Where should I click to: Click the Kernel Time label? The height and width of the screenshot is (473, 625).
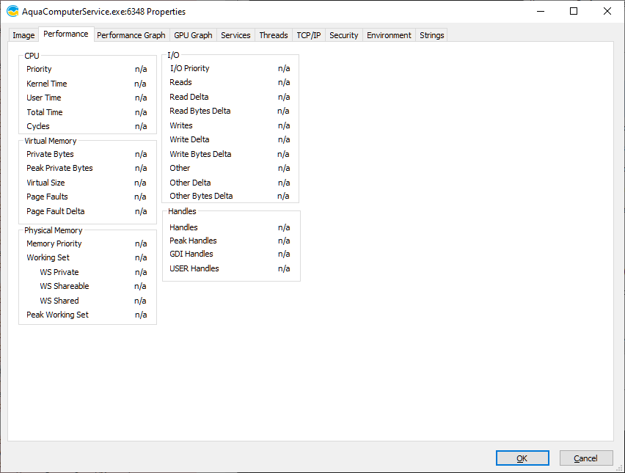point(47,84)
